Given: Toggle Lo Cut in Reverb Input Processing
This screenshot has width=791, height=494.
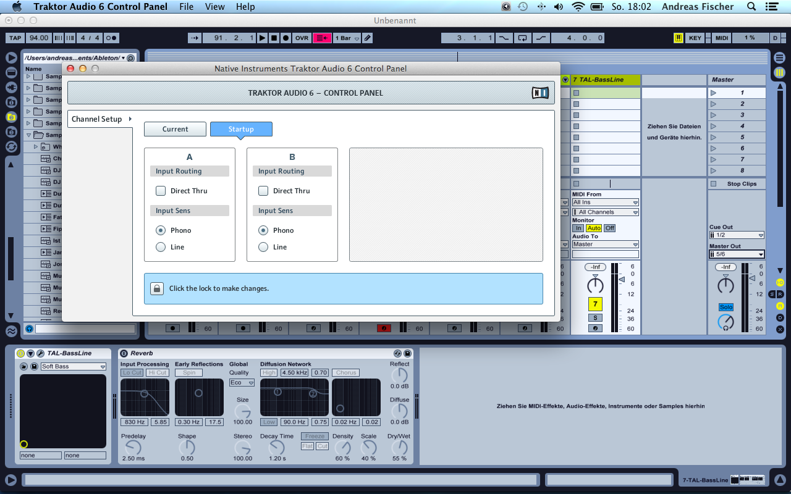Looking at the screenshot, I should [132, 373].
